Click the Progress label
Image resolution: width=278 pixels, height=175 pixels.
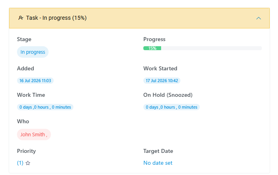pyautogui.click(x=154, y=39)
